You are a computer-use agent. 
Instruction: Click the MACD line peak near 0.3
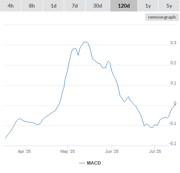tap(84, 41)
